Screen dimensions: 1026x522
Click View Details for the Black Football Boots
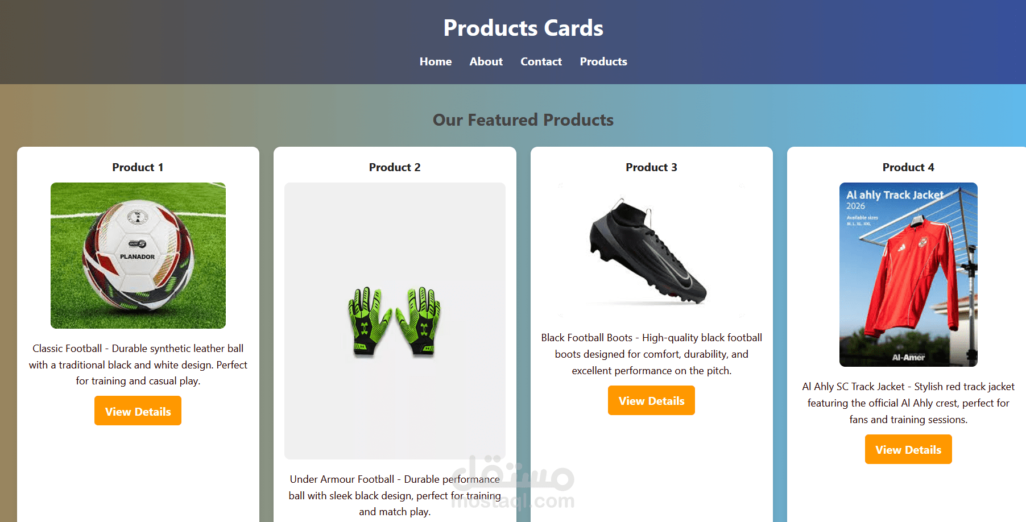651,400
